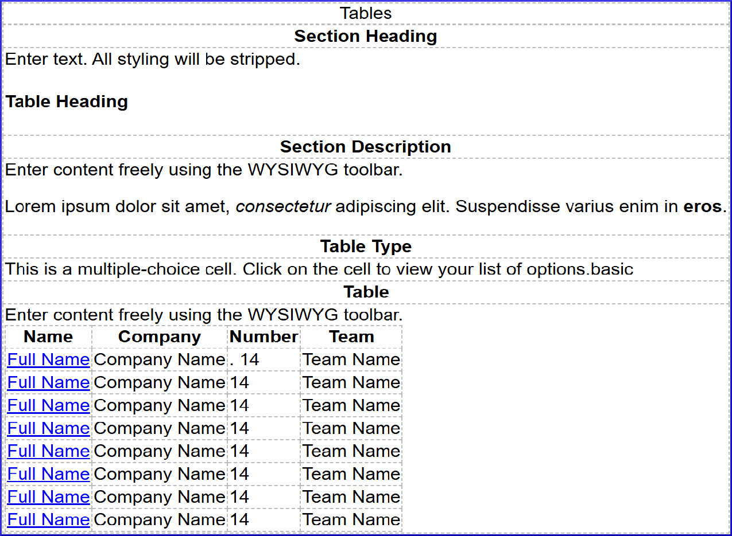Click the bold word 'eros'
Viewport: 732px width, 536px height.
702,206
